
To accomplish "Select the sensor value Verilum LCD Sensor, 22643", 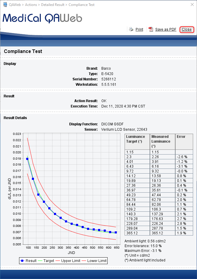I will [124, 130].
